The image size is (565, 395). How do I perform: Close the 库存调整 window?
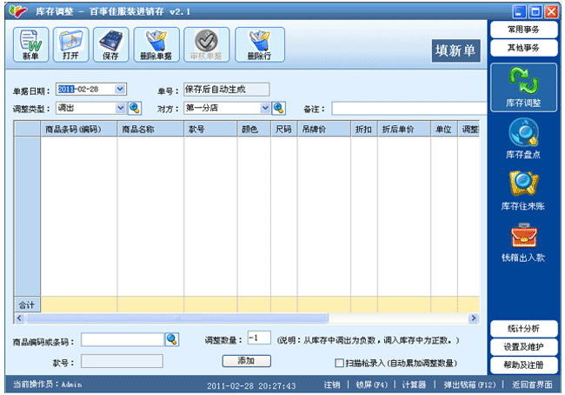click(551, 12)
